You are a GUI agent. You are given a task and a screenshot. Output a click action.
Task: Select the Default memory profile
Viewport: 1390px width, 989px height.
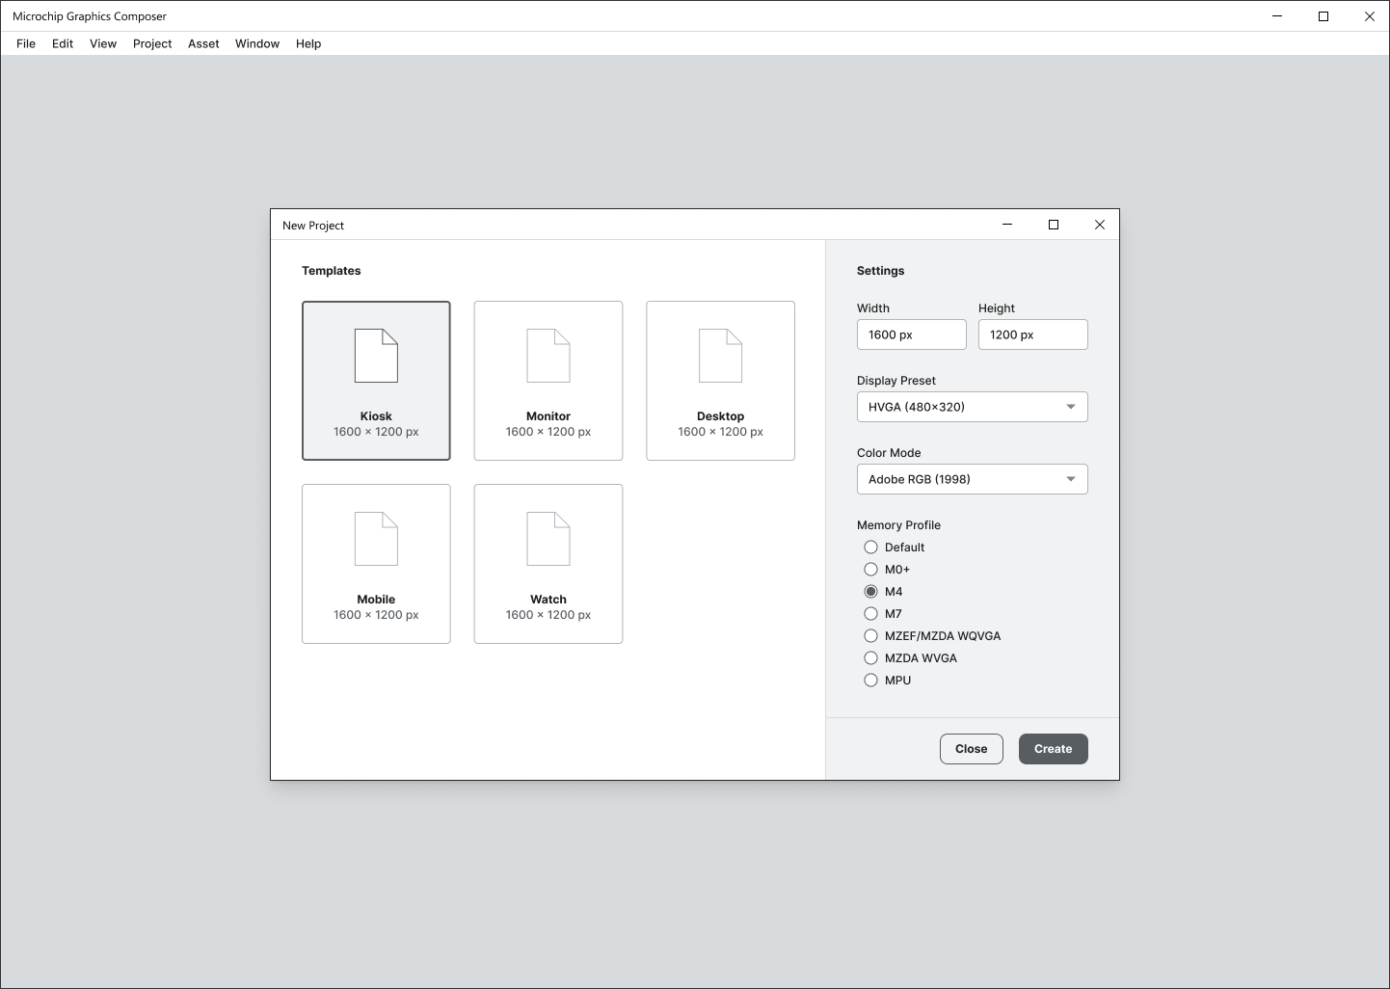871,548
